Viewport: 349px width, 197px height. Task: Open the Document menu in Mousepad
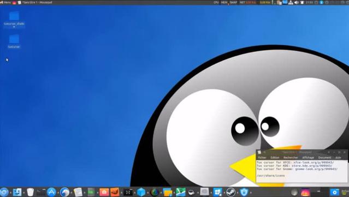point(324,157)
